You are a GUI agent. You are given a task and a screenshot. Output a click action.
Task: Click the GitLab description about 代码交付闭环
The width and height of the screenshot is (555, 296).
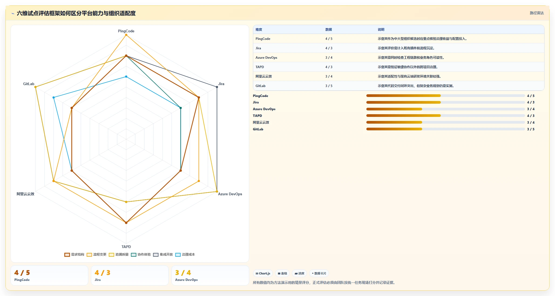coord(416,86)
